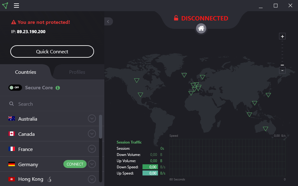The width and height of the screenshot is (298, 186).
Task: Click 'You are not protected!' warning
Action: pos(44,22)
